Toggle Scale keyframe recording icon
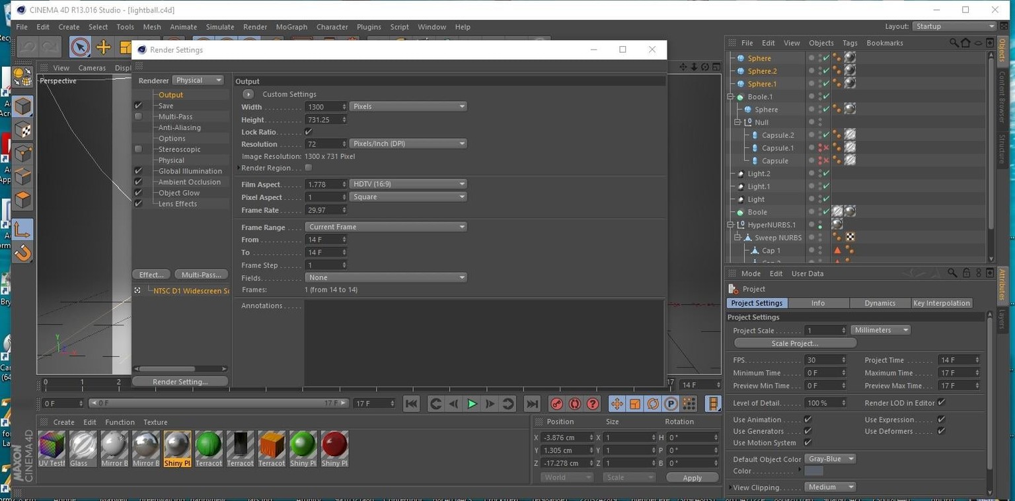 (x=635, y=404)
